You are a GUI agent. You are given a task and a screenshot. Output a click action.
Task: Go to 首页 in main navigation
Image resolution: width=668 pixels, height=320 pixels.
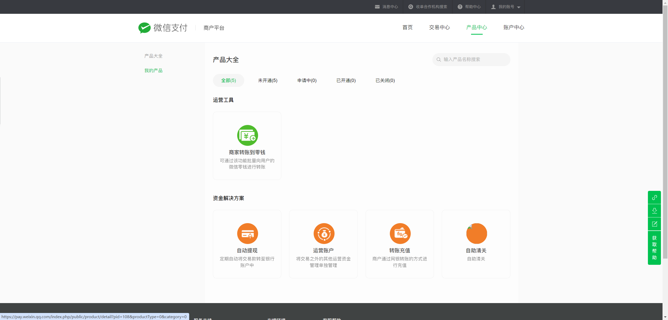[x=407, y=27]
